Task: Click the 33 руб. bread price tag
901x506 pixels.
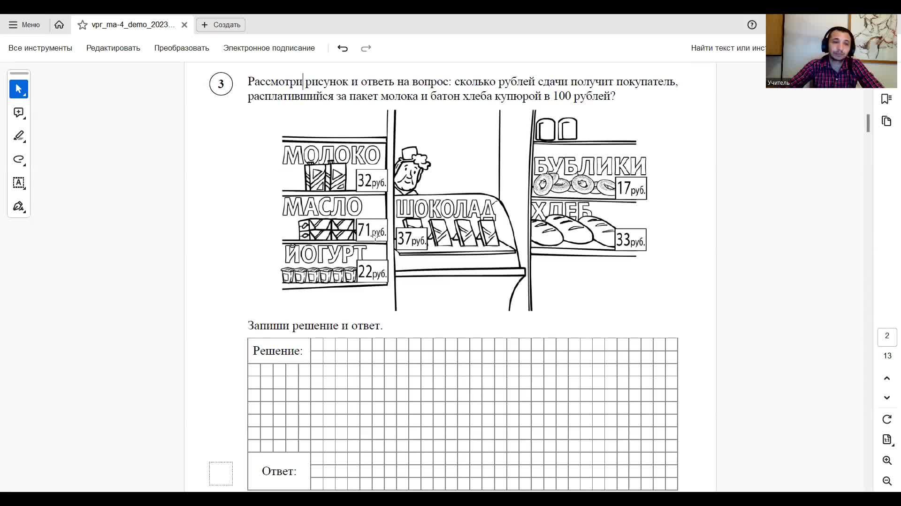Action: tap(630, 240)
